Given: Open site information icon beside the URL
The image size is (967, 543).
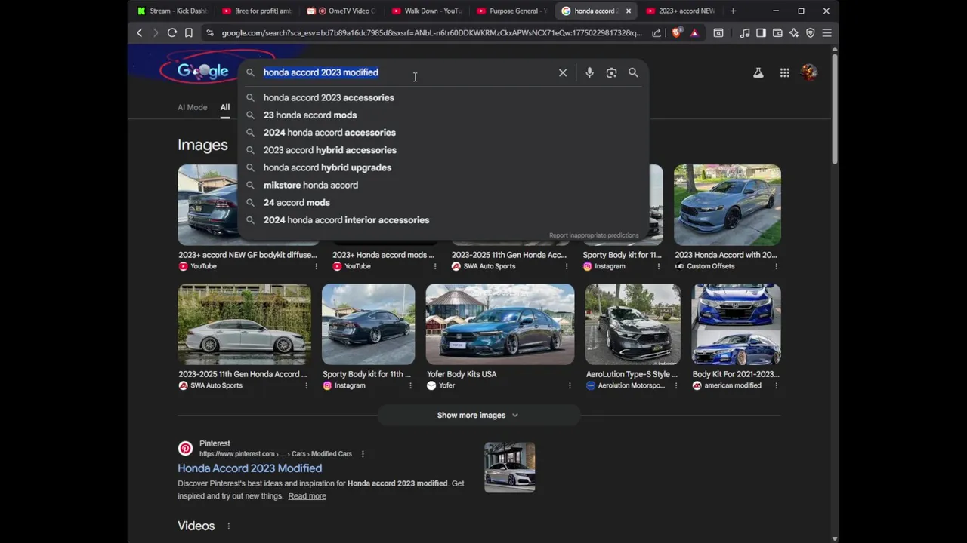Looking at the screenshot, I should (x=210, y=33).
